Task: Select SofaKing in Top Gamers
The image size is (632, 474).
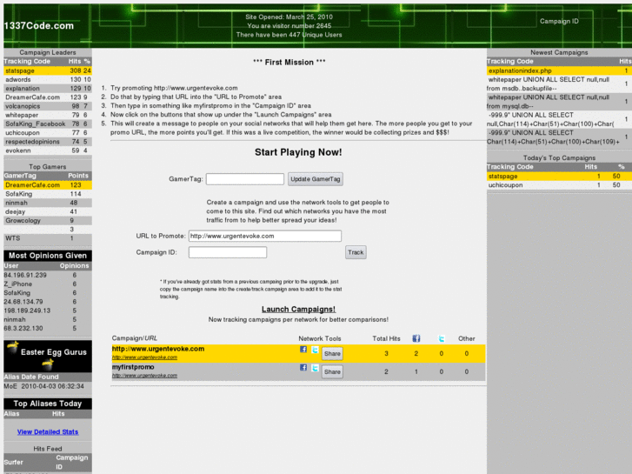Action: pyautogui.click(x=48, y=194)
